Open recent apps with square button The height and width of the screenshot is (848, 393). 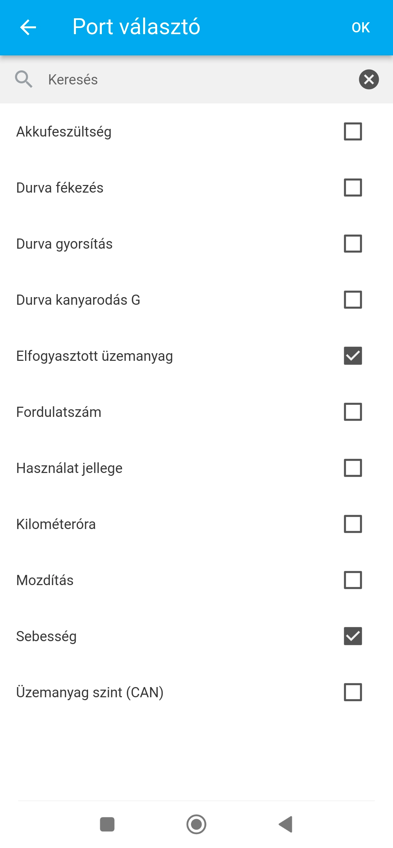click(x=107, y=824)
